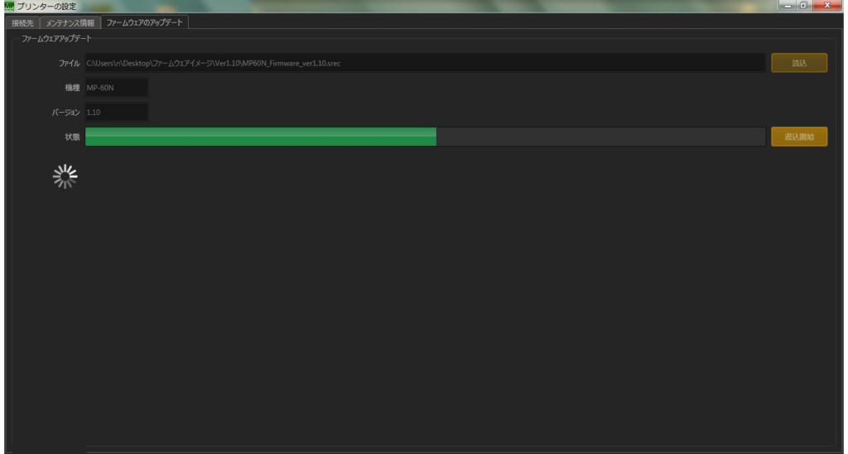This screenshot has height=454, width=848.
Task: Click the unfilled gray portion of progress bar
Action: click(601, 137)
